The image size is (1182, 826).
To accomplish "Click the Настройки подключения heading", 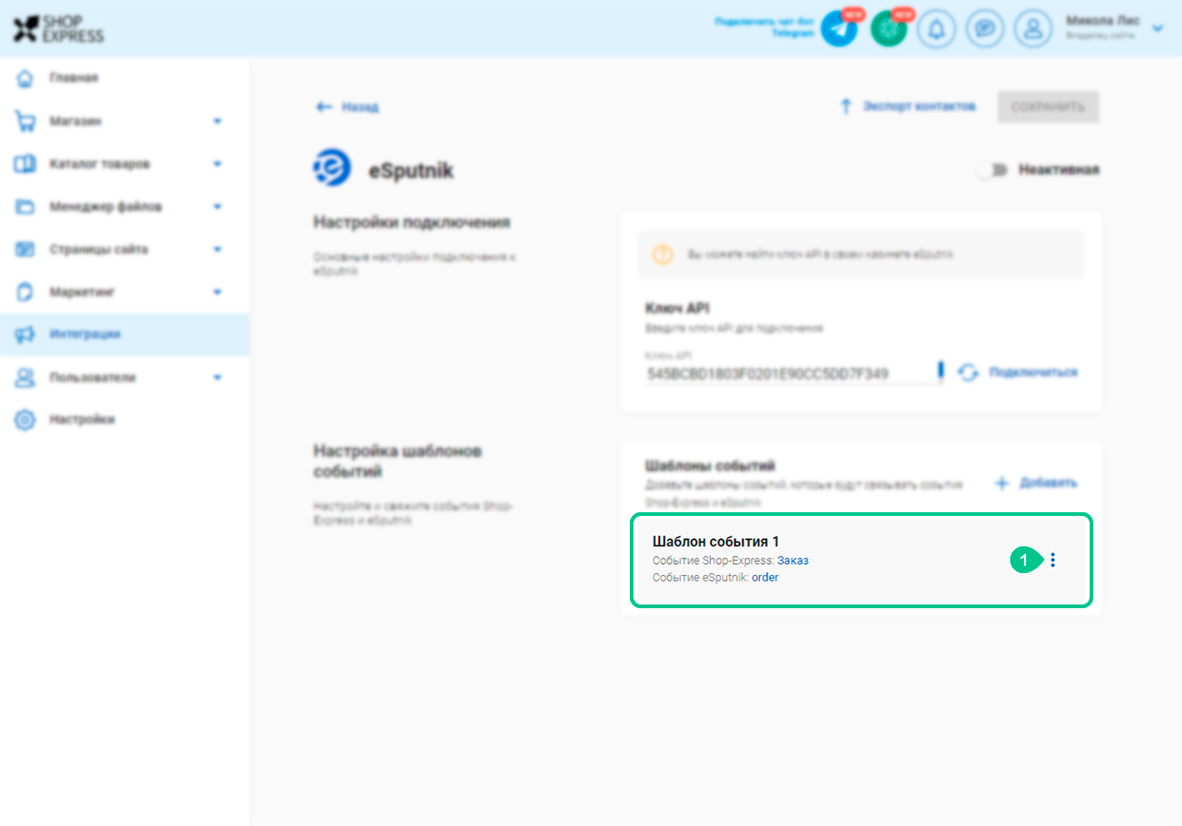I will [x=412, y=222].
